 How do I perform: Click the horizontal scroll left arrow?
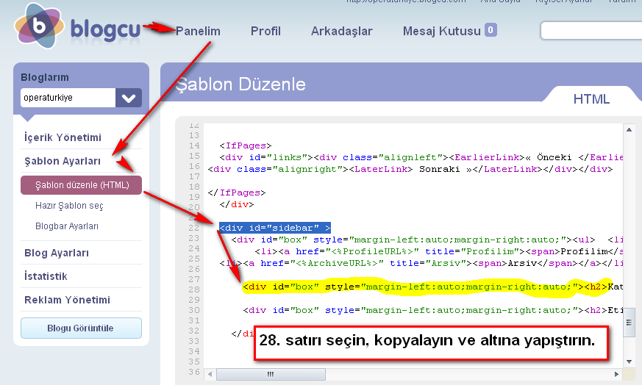(x=210, y=374)
